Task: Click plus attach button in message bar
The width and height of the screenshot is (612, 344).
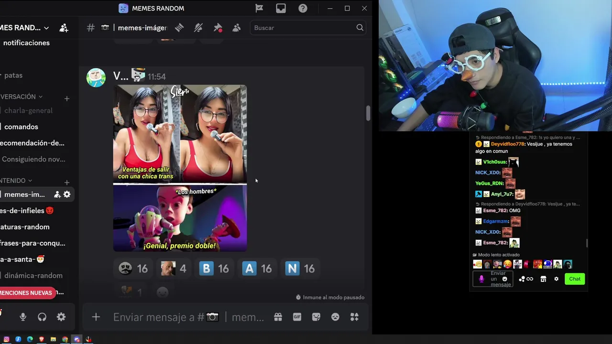Action: click(x=96, y=317)
